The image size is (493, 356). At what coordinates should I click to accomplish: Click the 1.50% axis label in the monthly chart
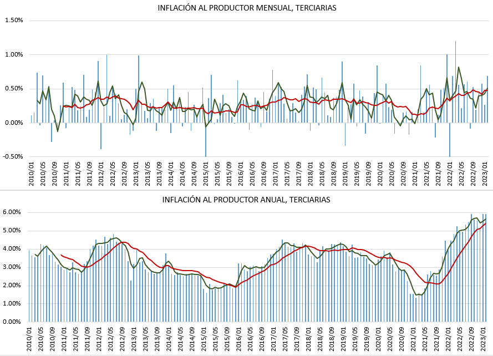(14, 20)
